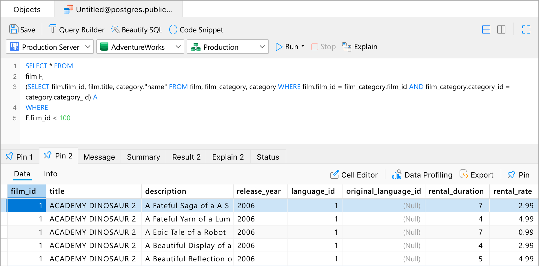Viewport: 539px width, 266px height.
Task: Select cell 'A Fateful Yarn of a Lum'
Action: point(187,219)
